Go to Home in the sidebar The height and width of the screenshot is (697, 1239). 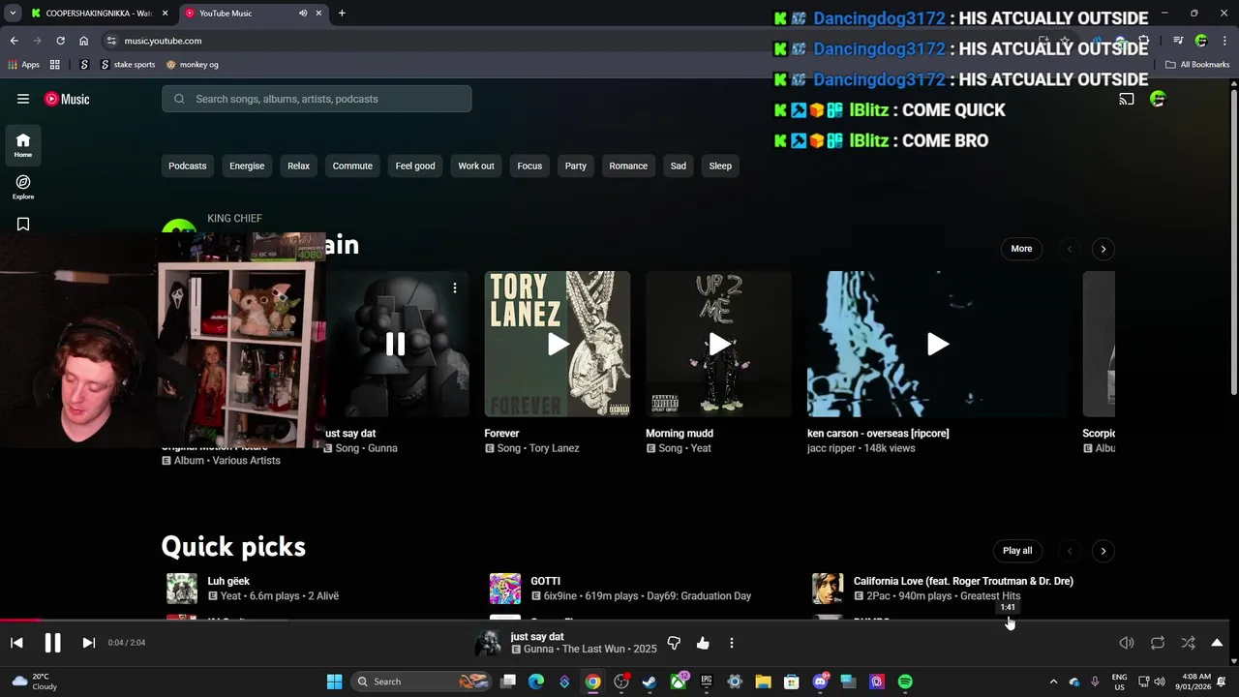coord(23,145)
